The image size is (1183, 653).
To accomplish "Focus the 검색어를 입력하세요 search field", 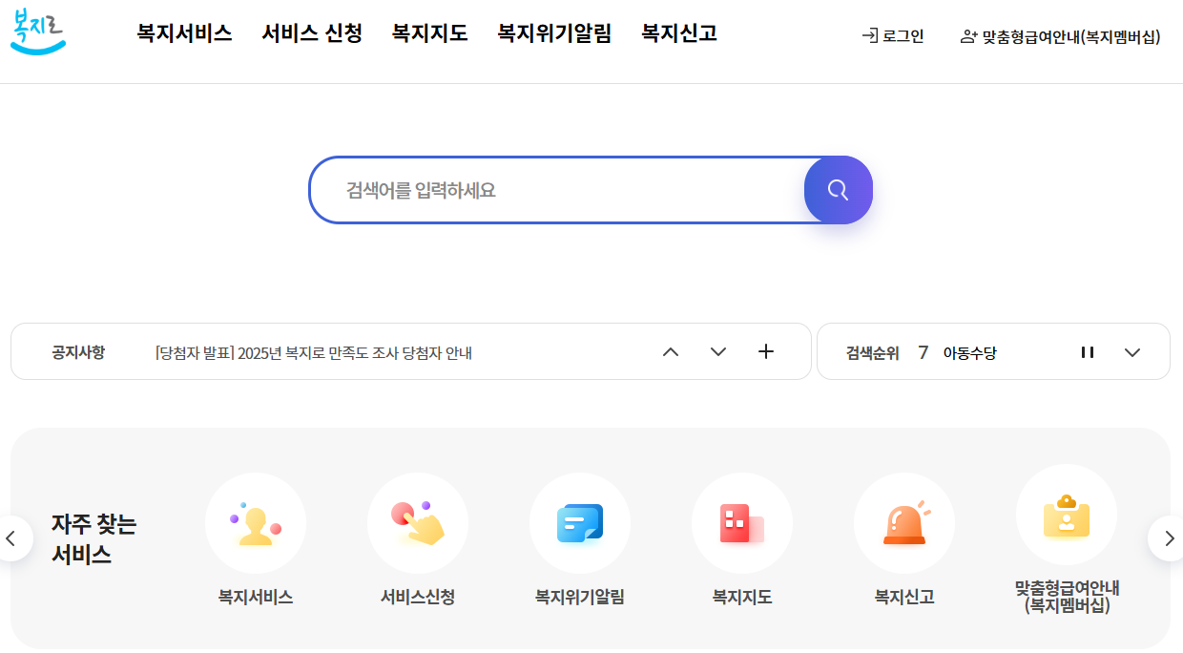I will 558,190.
